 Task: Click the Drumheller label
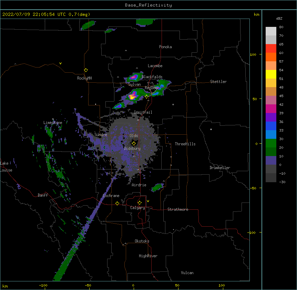click(220, 168)
